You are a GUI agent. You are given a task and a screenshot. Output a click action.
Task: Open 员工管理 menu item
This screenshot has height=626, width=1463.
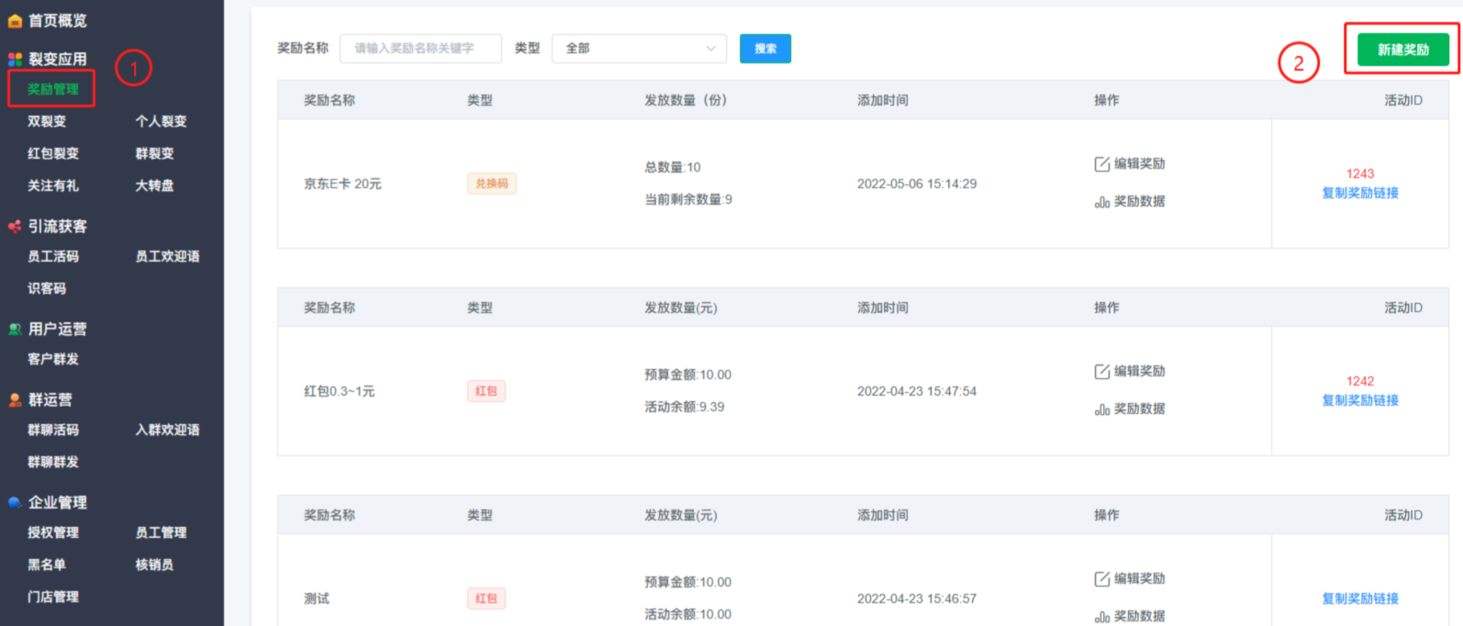click(161, 532)
